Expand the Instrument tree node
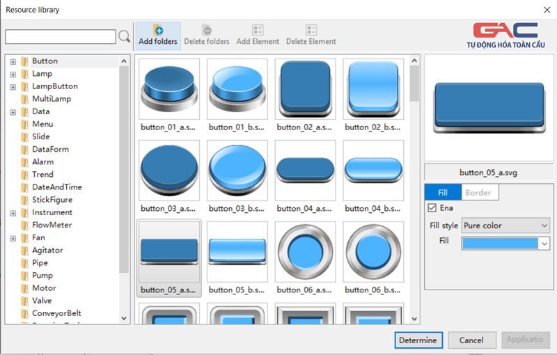Image resolution: width=557 pixels, height=355 pixels. pos(13,213)
